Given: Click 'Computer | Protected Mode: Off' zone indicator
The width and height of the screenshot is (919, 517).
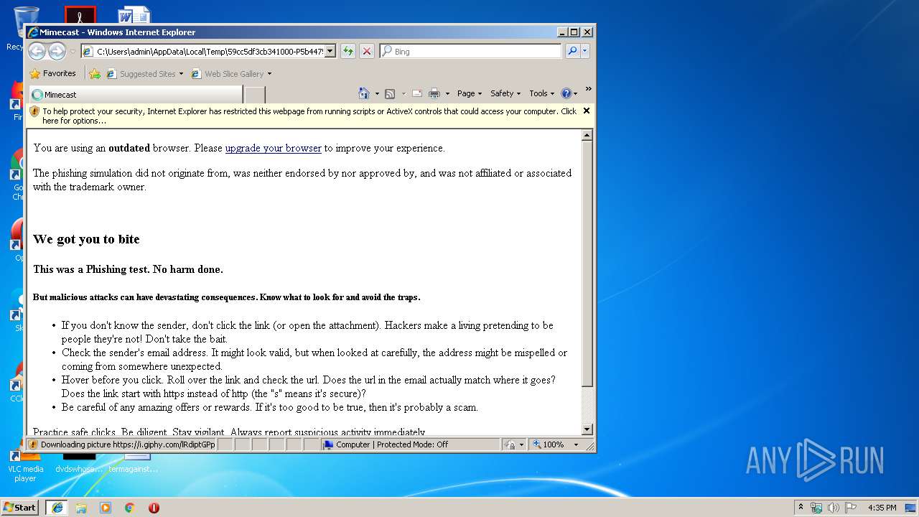Looking at the screenshot, I should tap(411, 444).
